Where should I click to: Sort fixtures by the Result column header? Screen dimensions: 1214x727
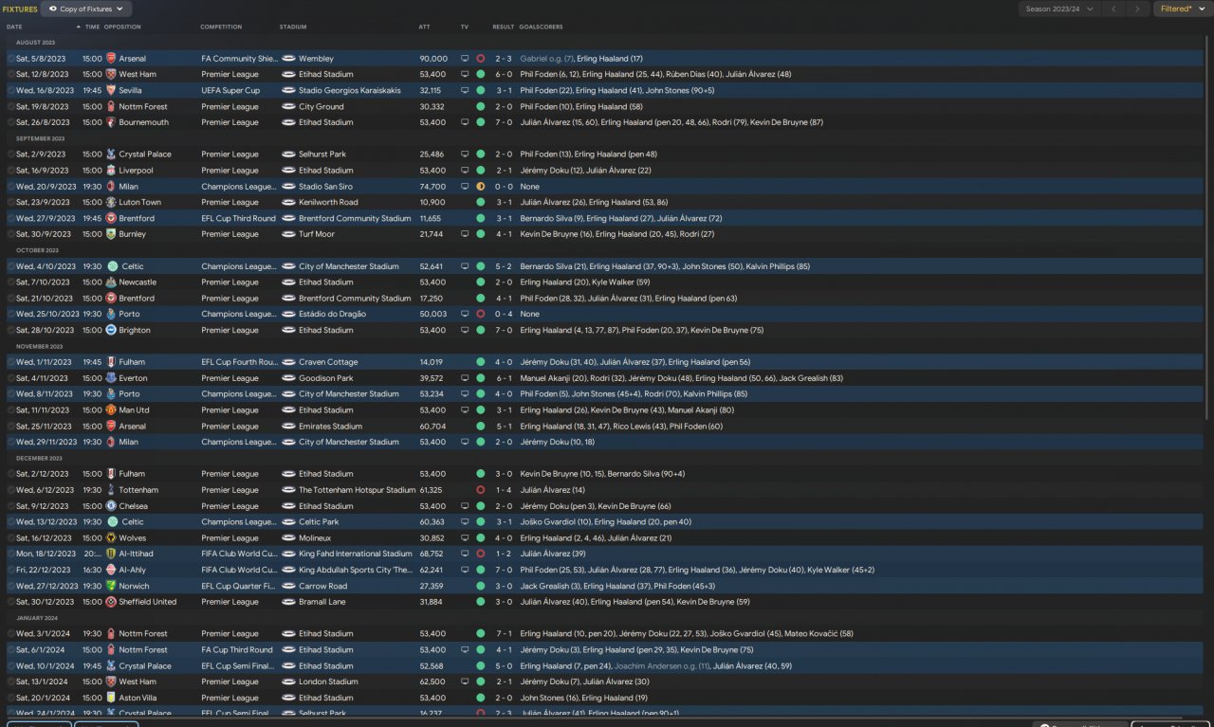[504, 27]
